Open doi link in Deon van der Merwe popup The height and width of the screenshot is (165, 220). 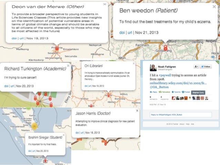(x=14, y=38)
